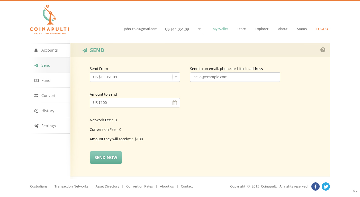
Task: Expand the header wallet balance dropdown
Action: click(x=182, y=29)
